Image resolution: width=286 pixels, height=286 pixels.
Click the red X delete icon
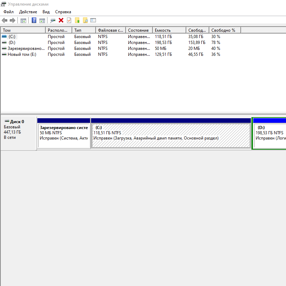pyautogui.click(x=61, y=20)
